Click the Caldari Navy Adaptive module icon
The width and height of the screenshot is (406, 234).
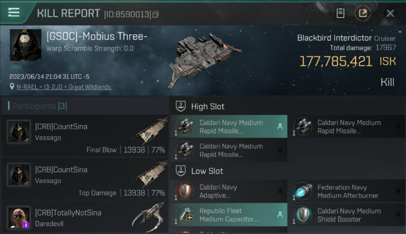point(184,191)
